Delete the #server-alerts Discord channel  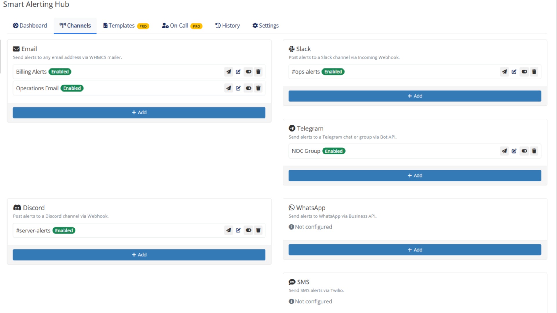[258, 230]
